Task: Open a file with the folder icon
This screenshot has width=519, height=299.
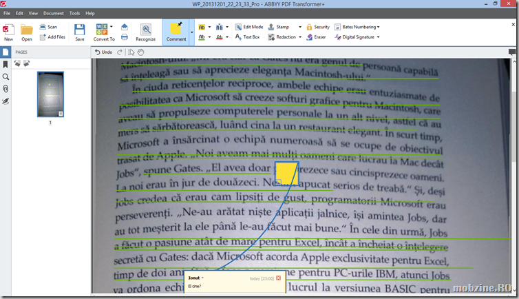Action: coord(26,32)
